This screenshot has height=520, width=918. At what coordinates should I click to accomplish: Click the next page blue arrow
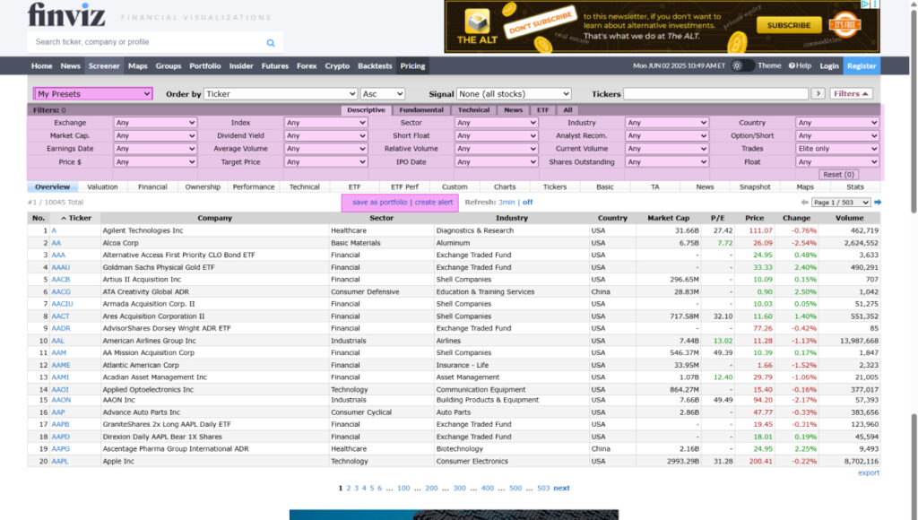(878, 202)
